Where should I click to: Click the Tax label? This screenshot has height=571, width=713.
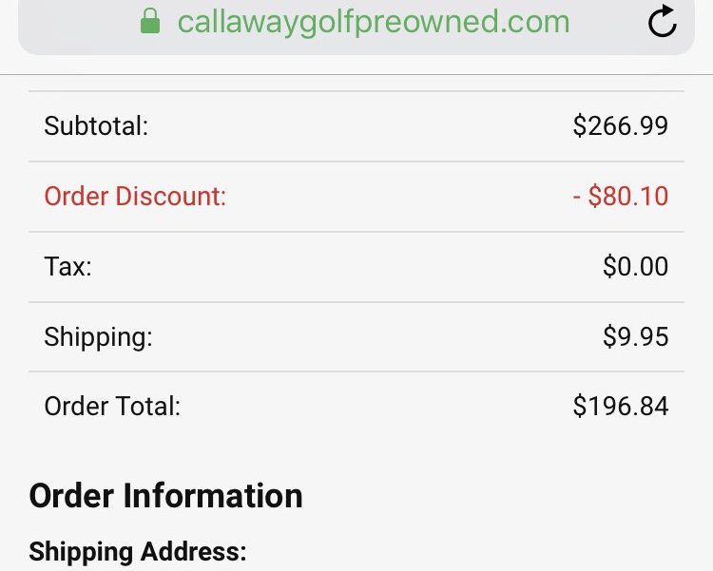click(x=67, y=267)
